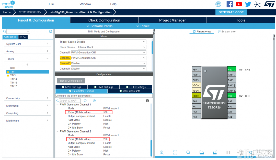Switch to the Tools tab
Screen dimensions: 276x160
pos(241,20)
